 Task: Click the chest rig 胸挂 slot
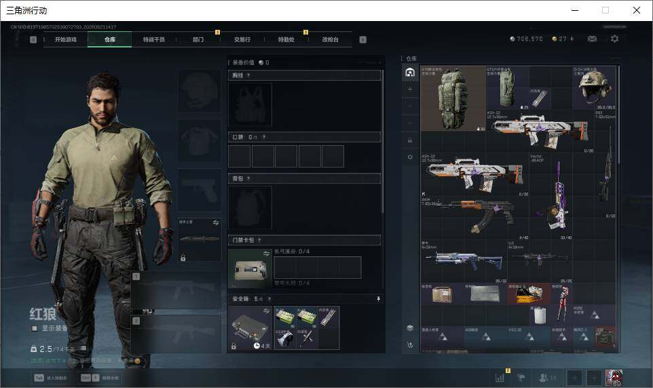click(x=250, y=104)
